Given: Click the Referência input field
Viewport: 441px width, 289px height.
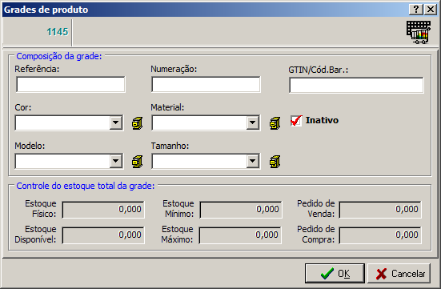Looking at the screenshot, I should [70, 84].
